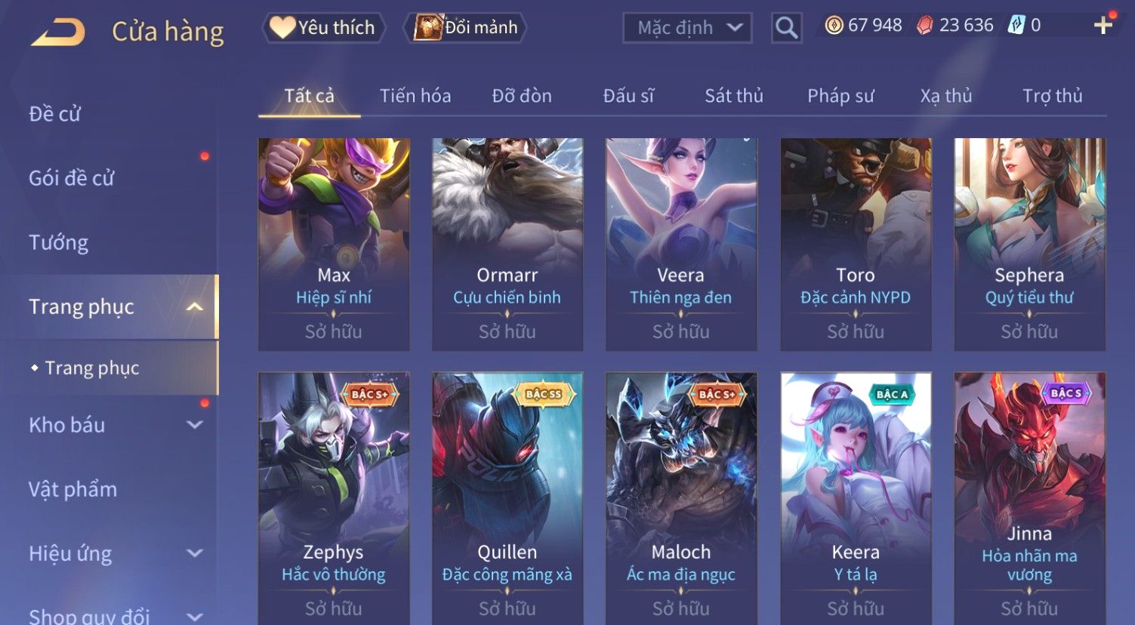Open the Đổi mảnh chest button
This screenshot has height=625, width=1135.
coord(465,28)
